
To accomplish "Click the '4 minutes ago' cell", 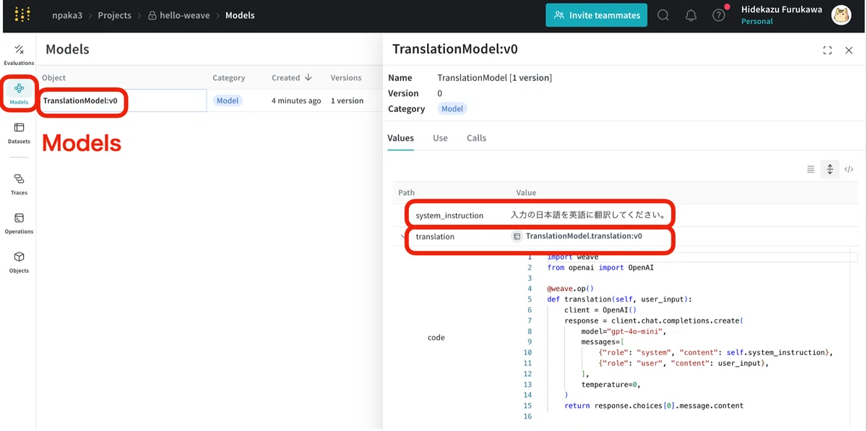I will click(296, 100).
